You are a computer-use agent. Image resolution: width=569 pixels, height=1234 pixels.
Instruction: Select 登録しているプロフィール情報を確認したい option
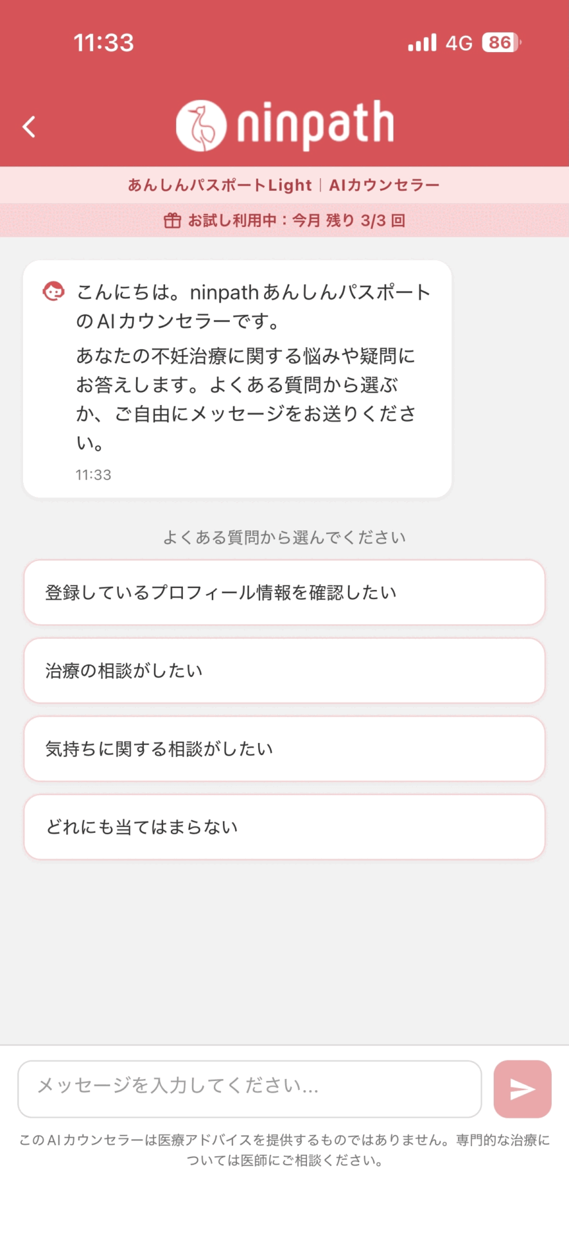tap(284, 593)
